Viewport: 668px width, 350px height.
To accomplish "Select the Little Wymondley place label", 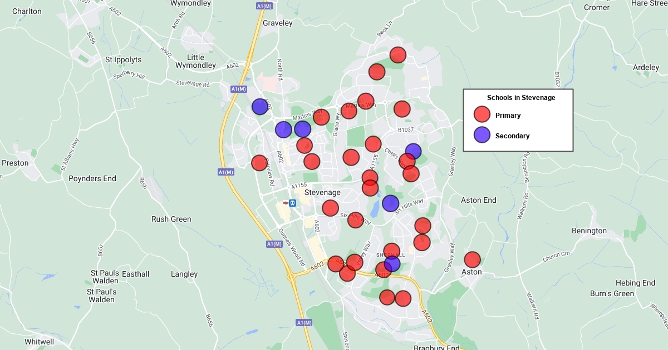I will click(x=195, y=61).
